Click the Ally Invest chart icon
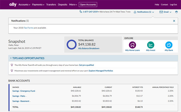Screen dimensions: 181x112 (x=151, y=45)
